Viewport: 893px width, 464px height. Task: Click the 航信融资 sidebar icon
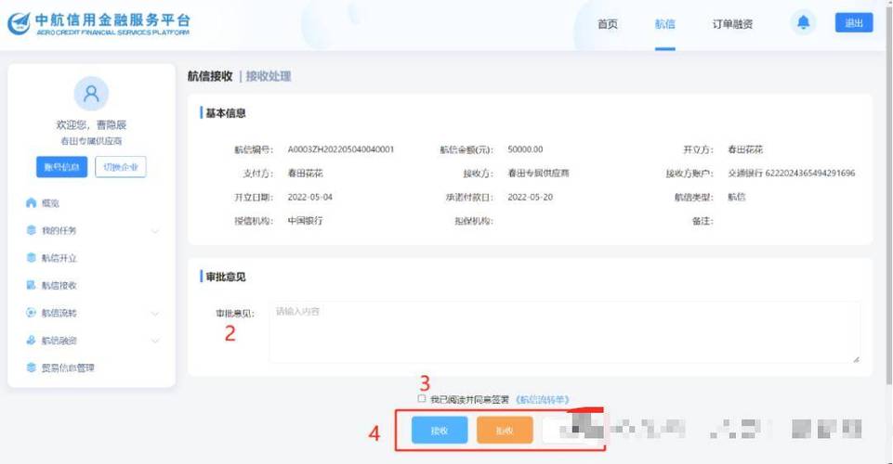tap(31, 340)
